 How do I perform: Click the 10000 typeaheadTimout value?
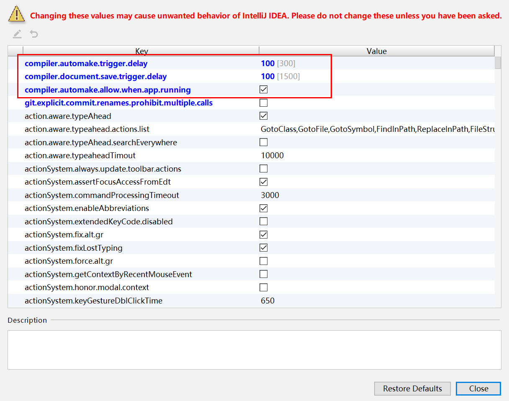pos(272,155)
